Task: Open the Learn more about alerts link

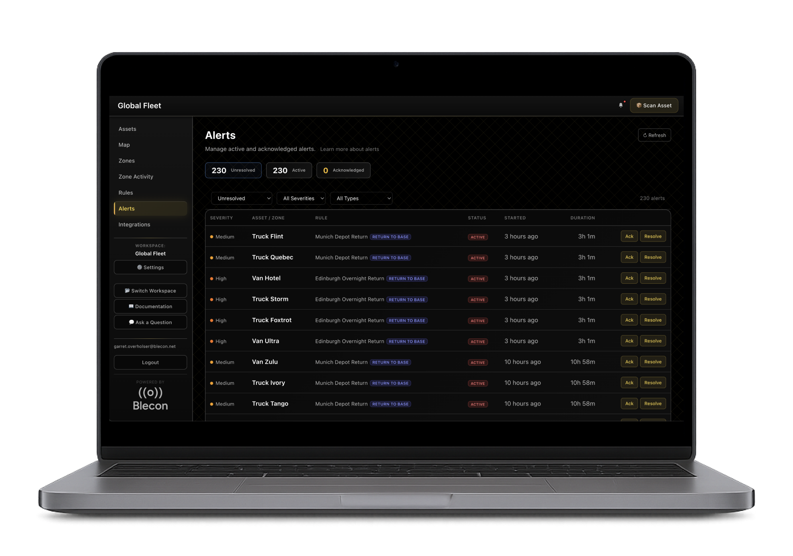Action: 350,149
